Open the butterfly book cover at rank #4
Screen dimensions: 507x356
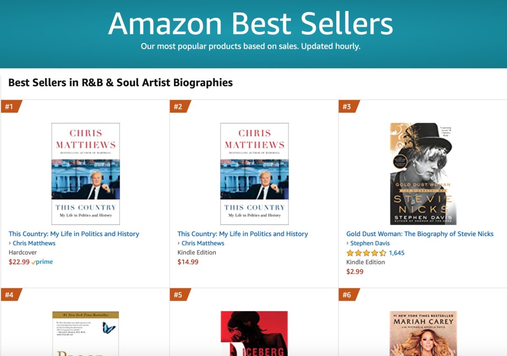86,334
